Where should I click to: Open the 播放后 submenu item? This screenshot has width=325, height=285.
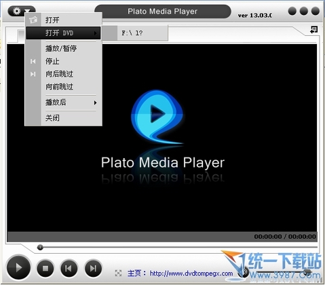click(63, 102)
